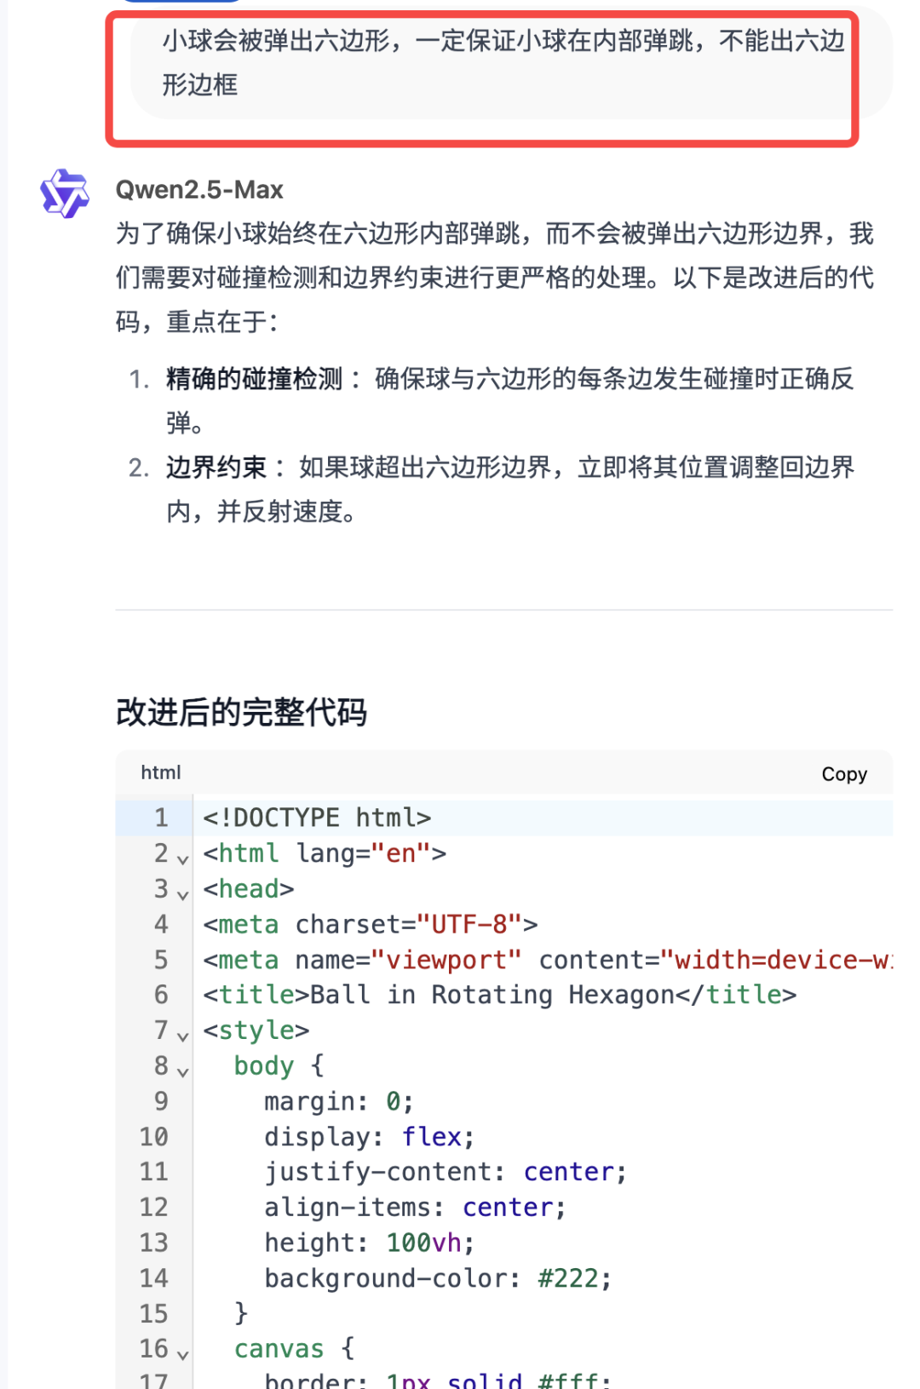Collapse the html tag fold arrow on line 2

[182, 859]
